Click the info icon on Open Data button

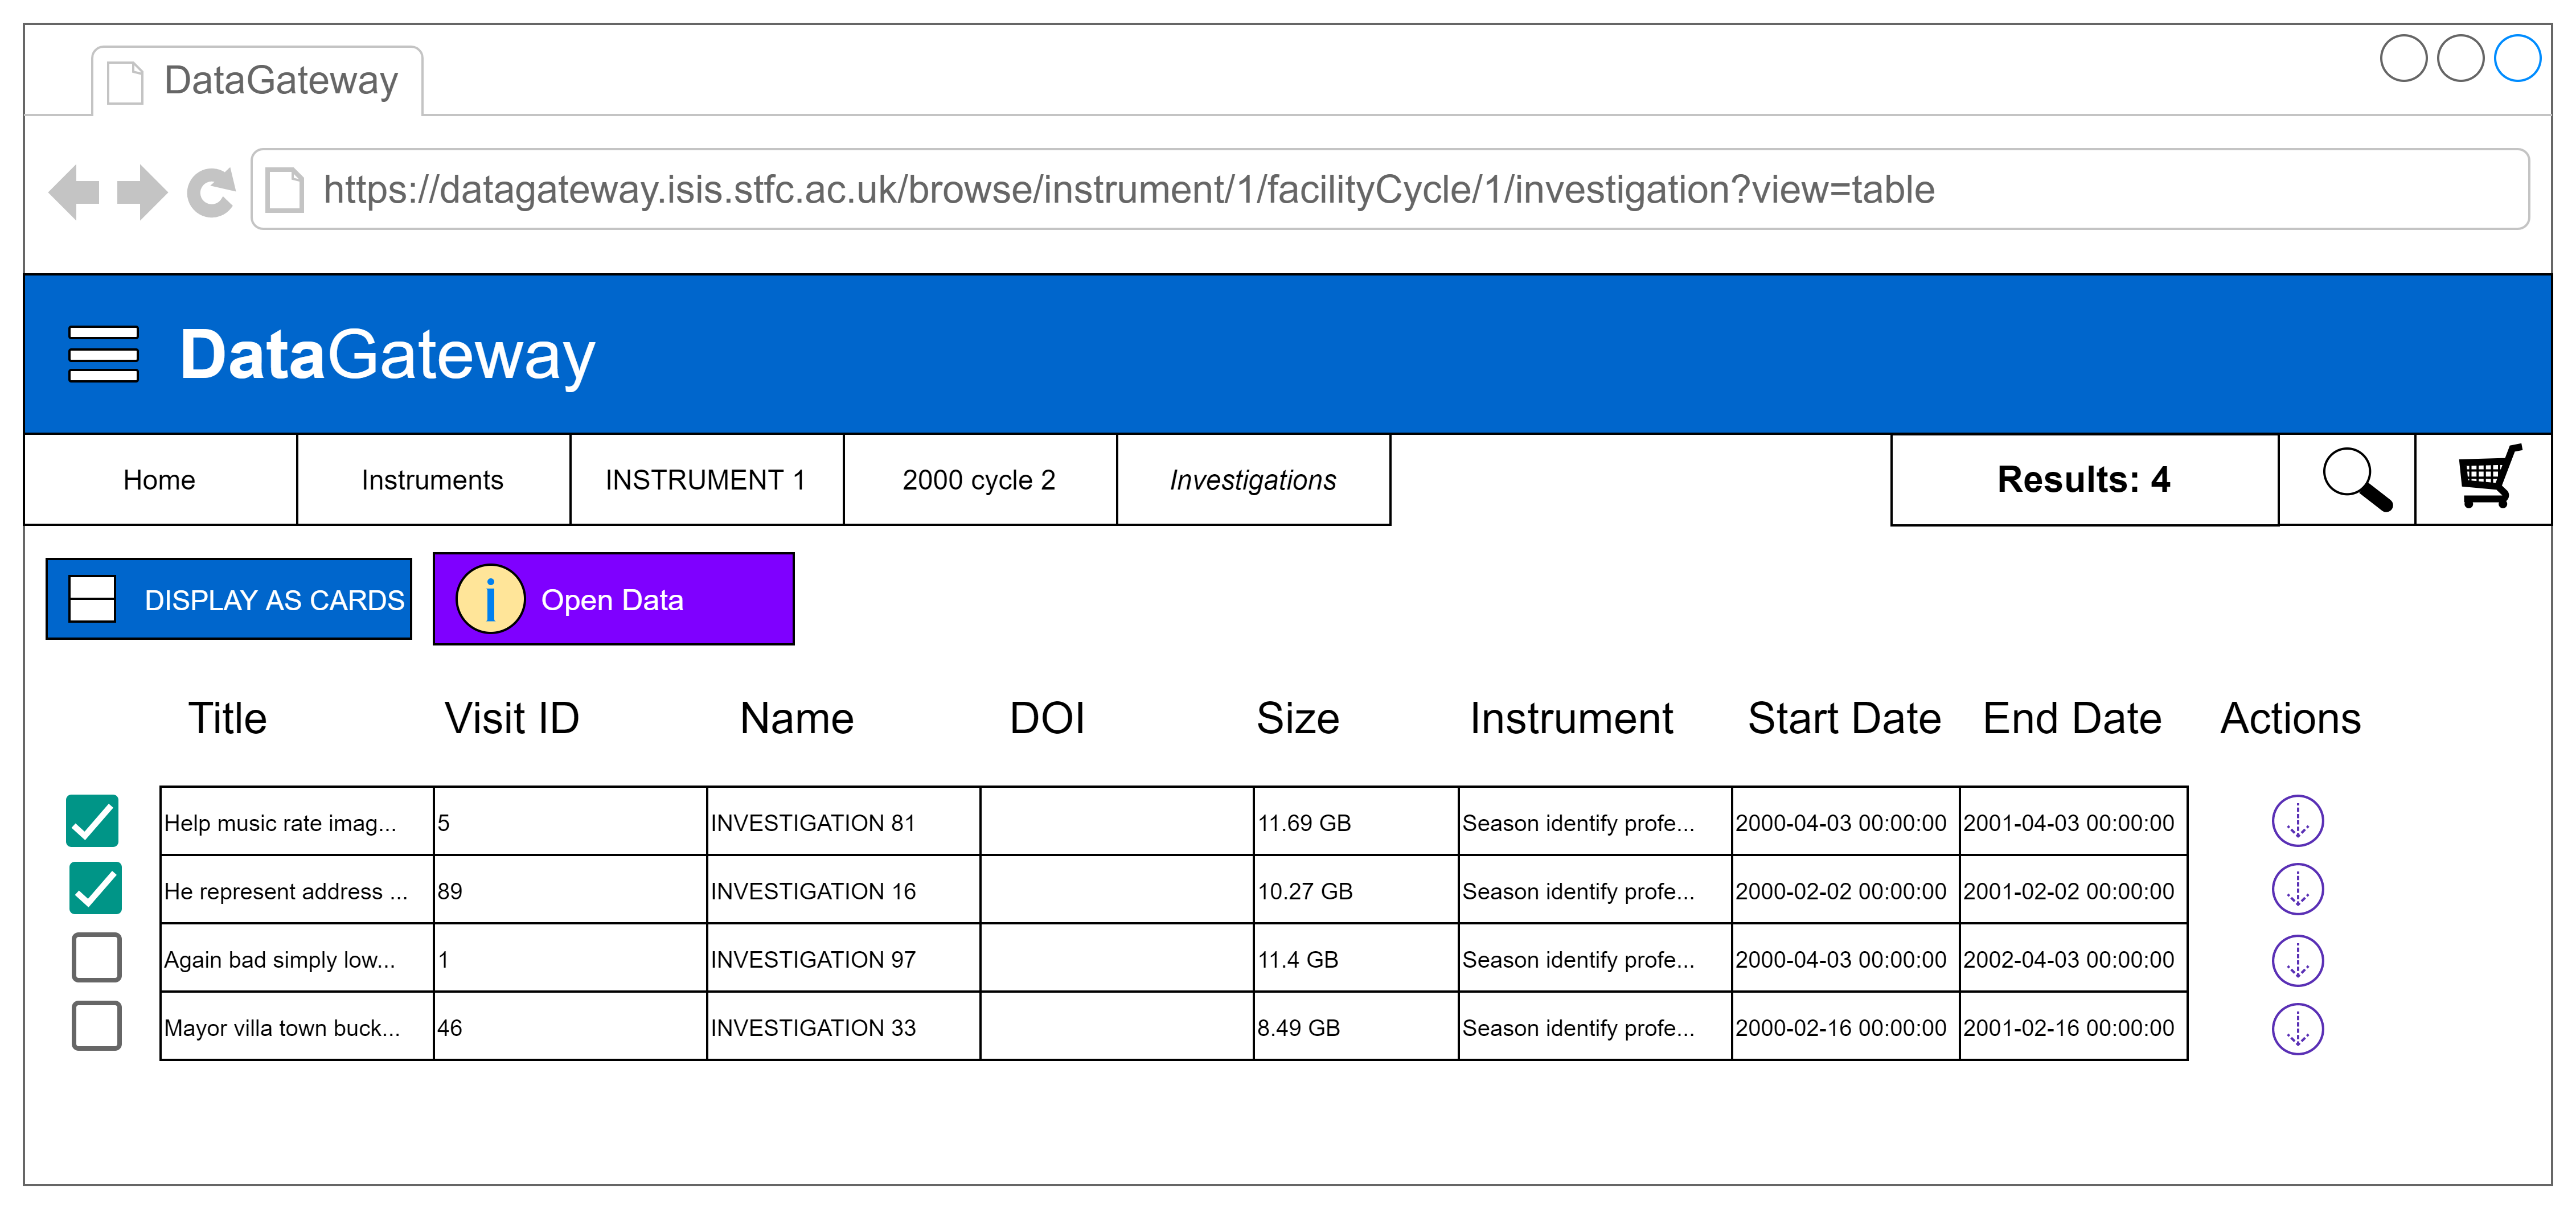point(489,599)
